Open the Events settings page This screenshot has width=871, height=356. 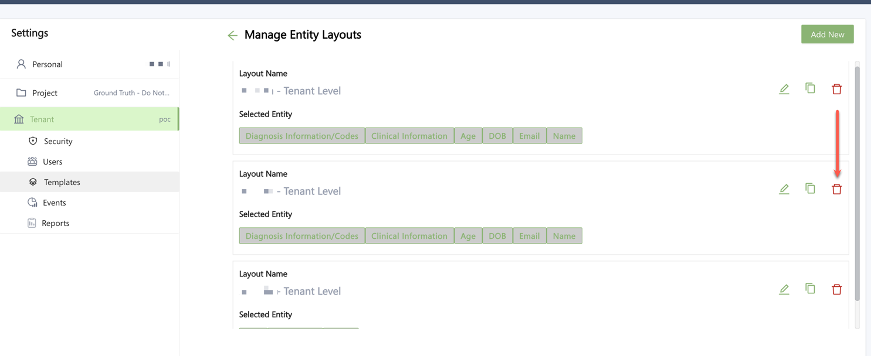54,203
